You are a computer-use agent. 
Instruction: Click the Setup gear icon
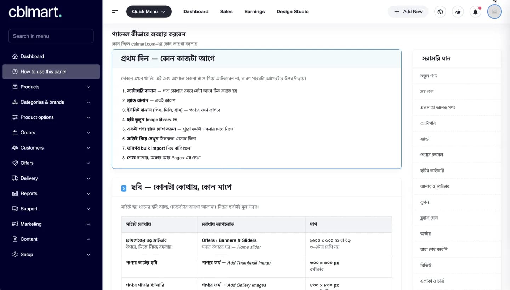pos(15,254)
